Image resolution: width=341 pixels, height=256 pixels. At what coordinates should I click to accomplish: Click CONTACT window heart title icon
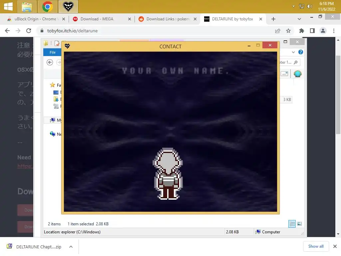coord(67,46)
